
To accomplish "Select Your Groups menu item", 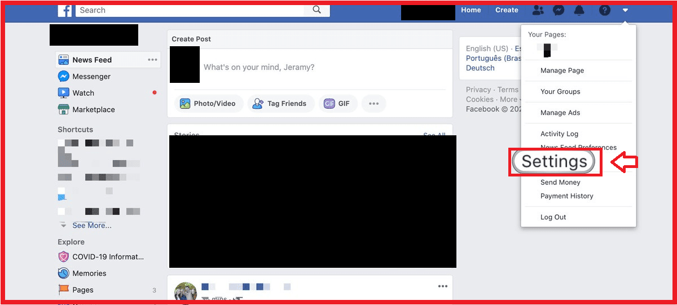I will pos(560,91).
